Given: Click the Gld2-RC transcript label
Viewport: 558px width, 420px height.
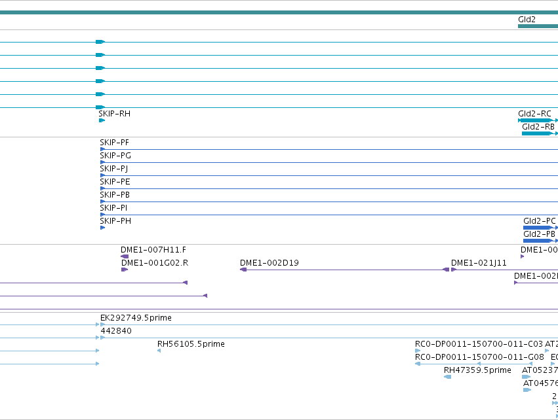Looking at the screenshot, I should [534, 114].
